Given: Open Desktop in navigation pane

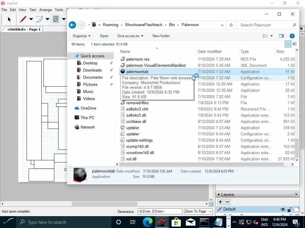Looking at the screenshot, I should click(90, 63).
